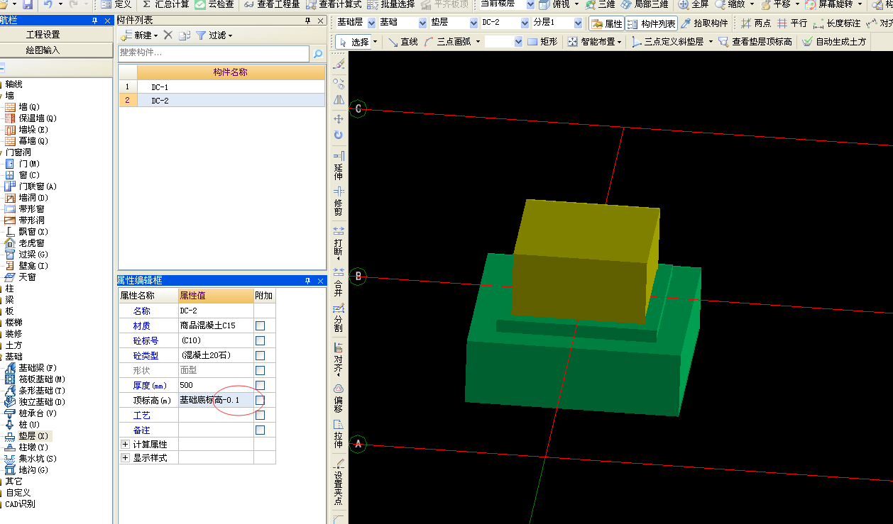
Task: Toggle 附加 checkbox for 形状 row
Action: (x=261, y=370)
